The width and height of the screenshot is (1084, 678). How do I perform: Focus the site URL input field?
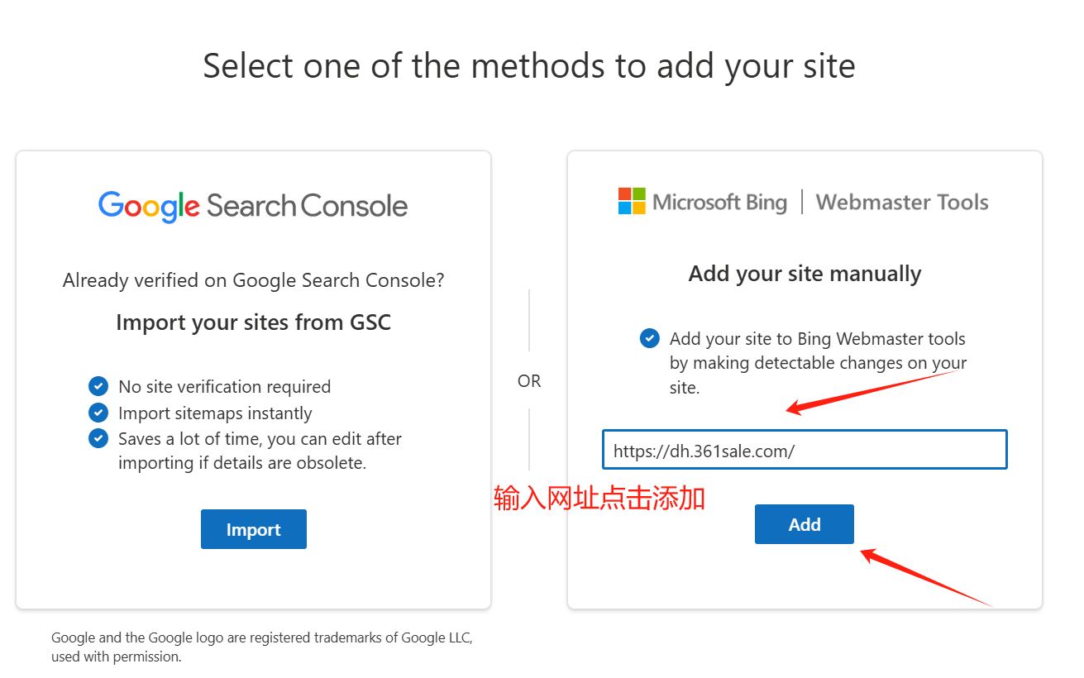[x=804, y=450]
